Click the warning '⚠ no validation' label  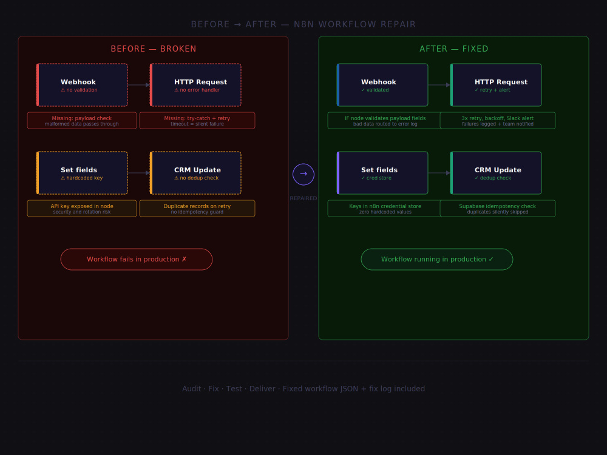[79, 90]
